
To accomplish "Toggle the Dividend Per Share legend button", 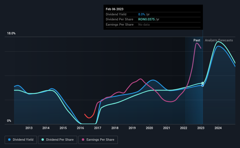I will pos(58,140).
